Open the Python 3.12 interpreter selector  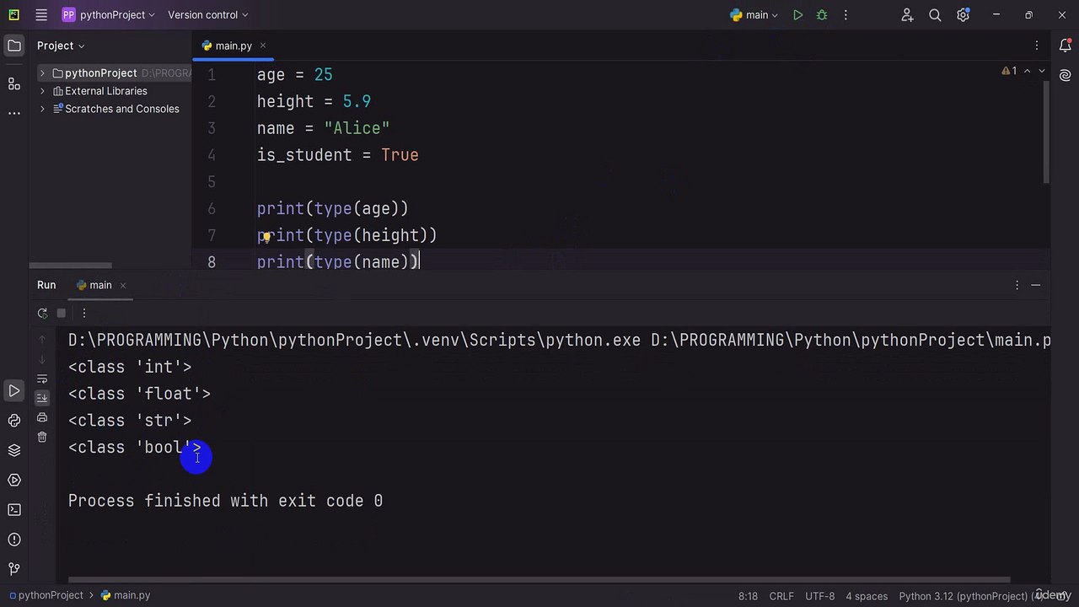(x=969, y=596)
